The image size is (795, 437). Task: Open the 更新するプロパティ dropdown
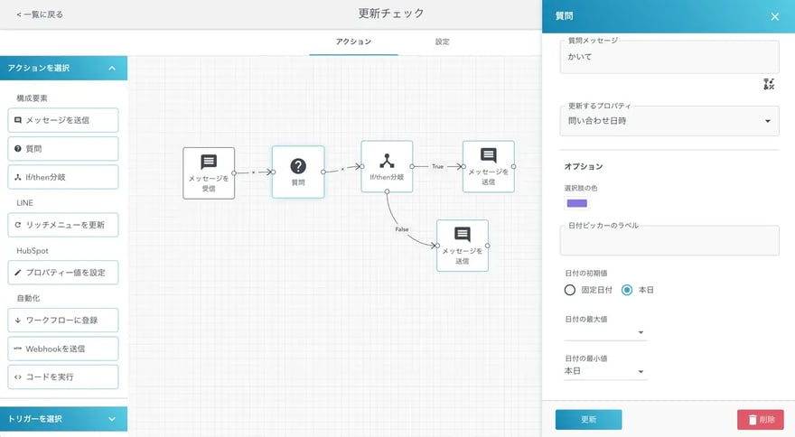pos(669,120)
